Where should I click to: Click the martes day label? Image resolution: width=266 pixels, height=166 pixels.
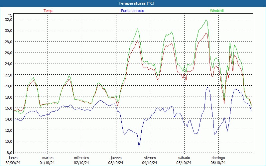pyautogui.click(x=48, y=158)
